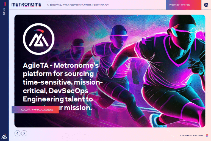Viewport: 211px width, 141px height.
Task: Click the Metronome wordmark logo
Action: (x=26, y=5)
